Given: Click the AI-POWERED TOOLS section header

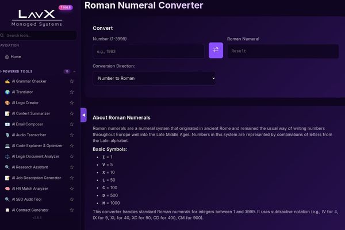Looking at the screenshot, I should (17, 71).
